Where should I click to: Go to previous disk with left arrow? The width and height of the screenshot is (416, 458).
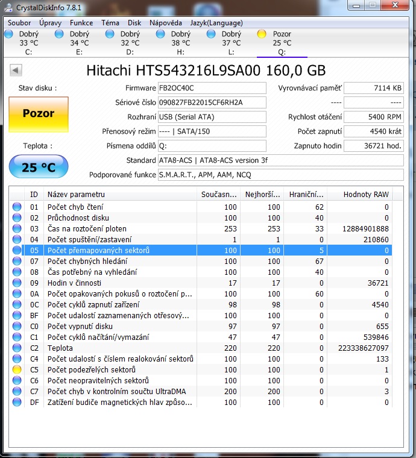pyautogui.click(x=15, y=70)
